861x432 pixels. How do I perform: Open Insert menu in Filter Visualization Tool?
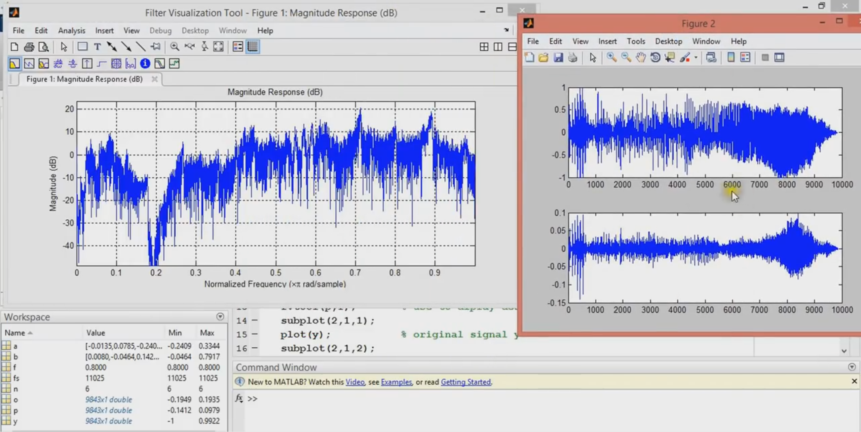point(104,31)
